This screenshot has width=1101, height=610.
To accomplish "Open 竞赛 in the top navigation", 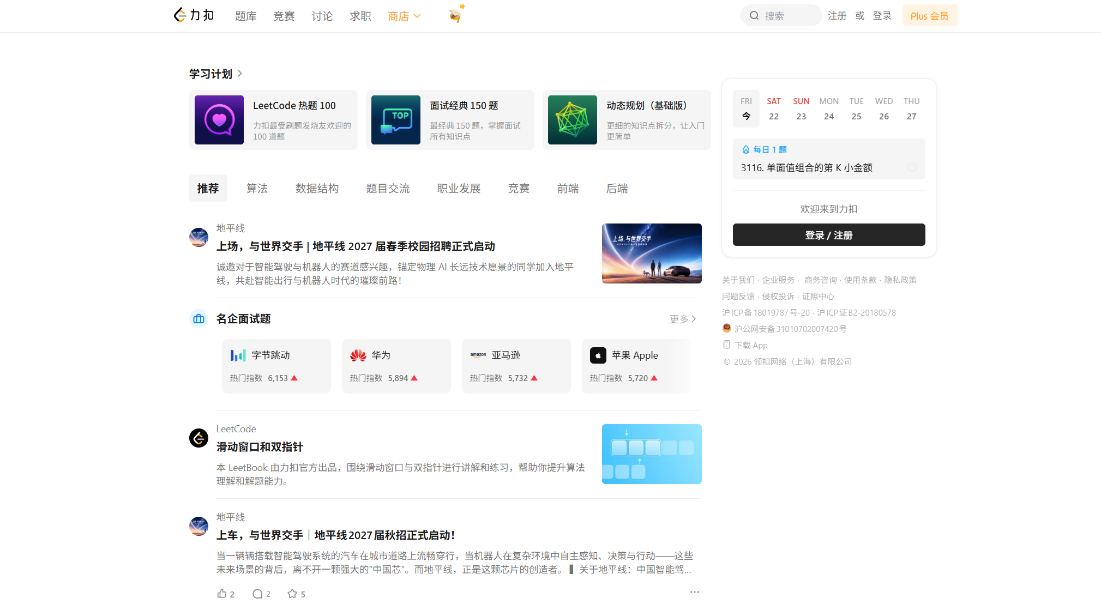I will point(284,16).
